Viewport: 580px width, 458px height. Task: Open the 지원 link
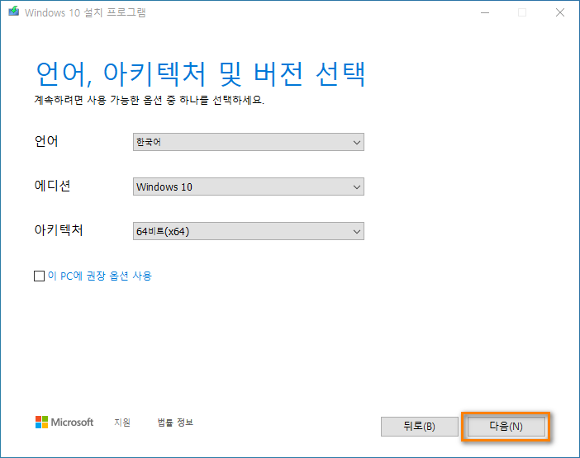tap(122, 423)
